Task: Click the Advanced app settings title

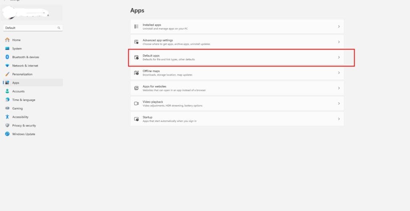Action: click(x=158, y=40)
